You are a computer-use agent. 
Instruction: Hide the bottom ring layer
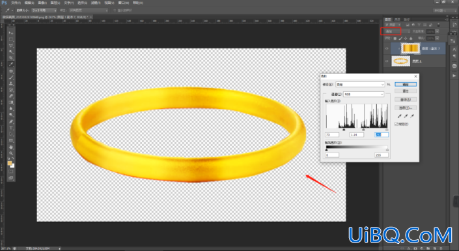click(387, 61)
